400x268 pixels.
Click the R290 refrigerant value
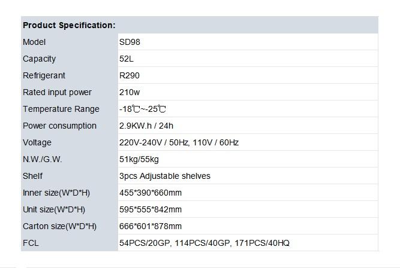[x=130, y=75]
